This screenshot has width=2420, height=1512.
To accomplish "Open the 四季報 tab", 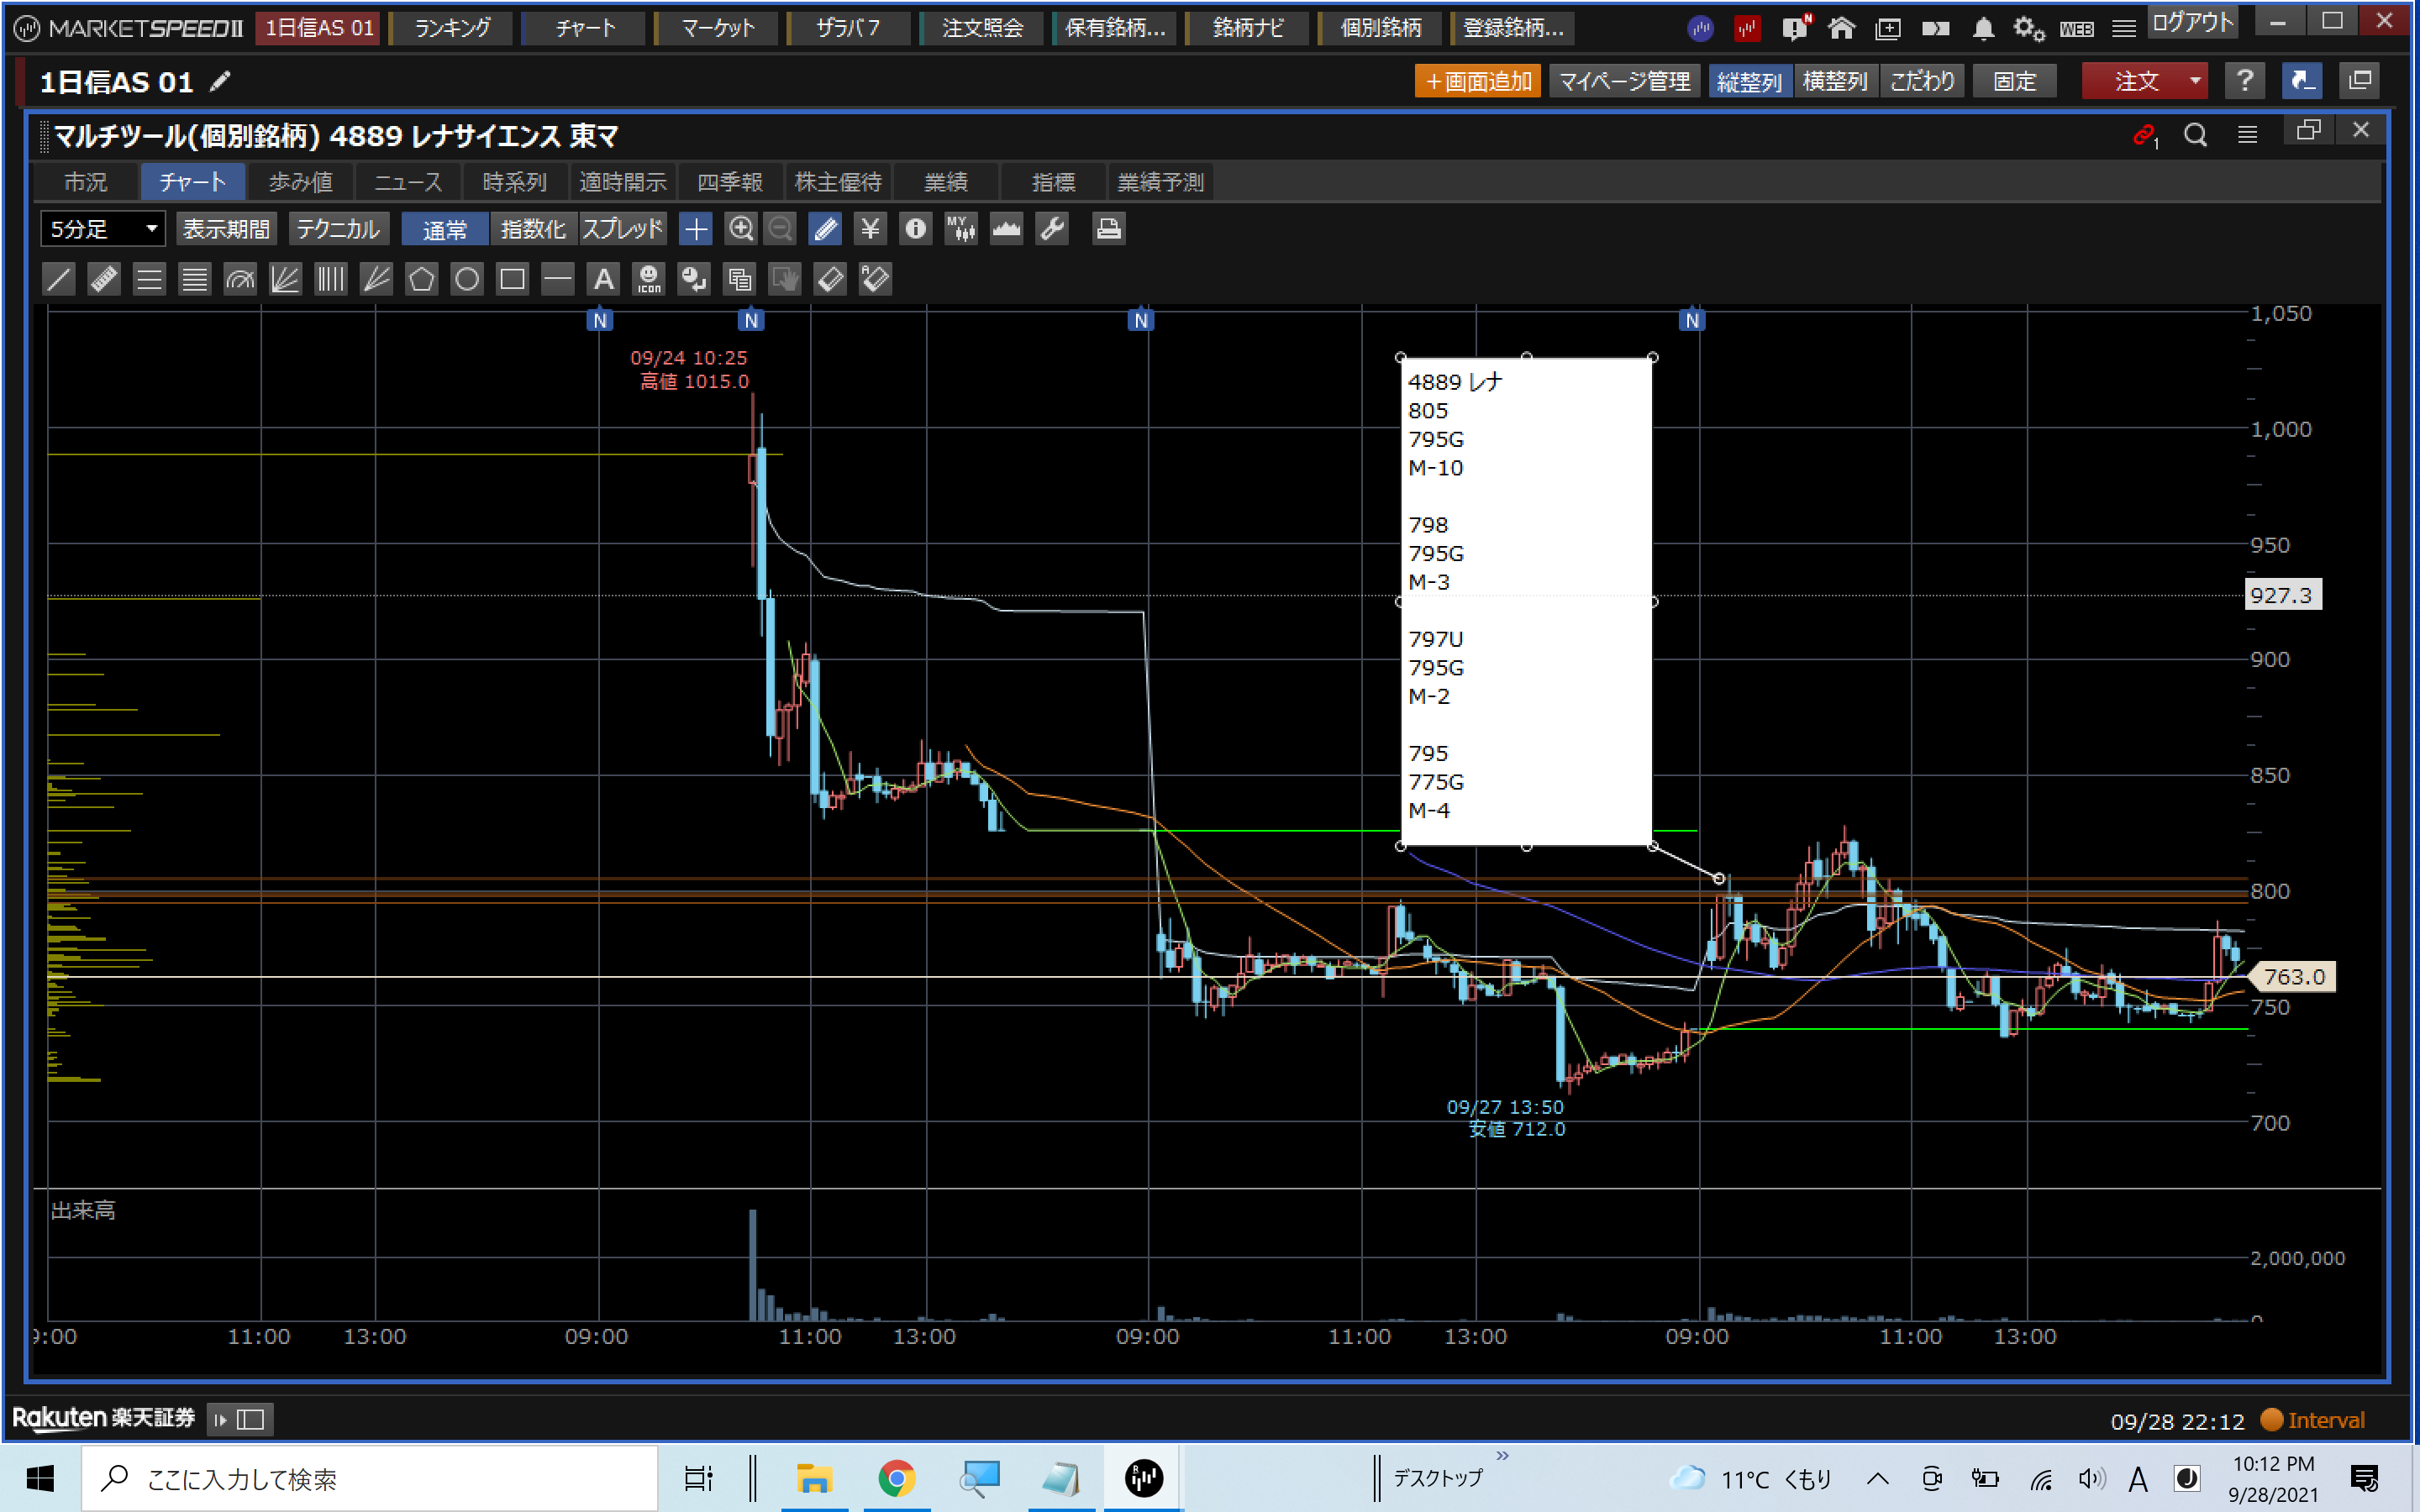I will (729, 182).
